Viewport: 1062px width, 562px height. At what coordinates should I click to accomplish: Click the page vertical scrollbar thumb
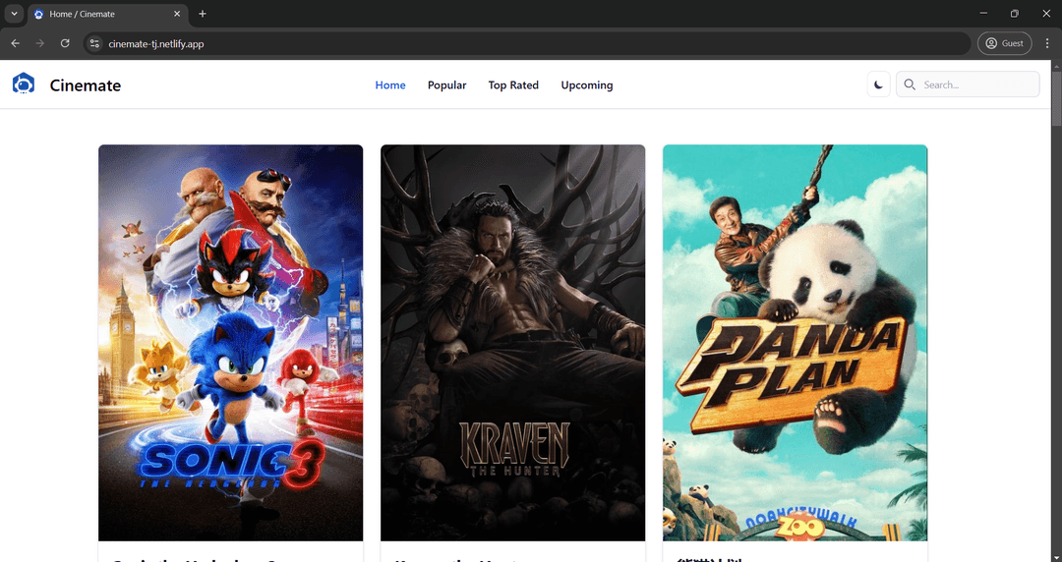coord(1056,97)
